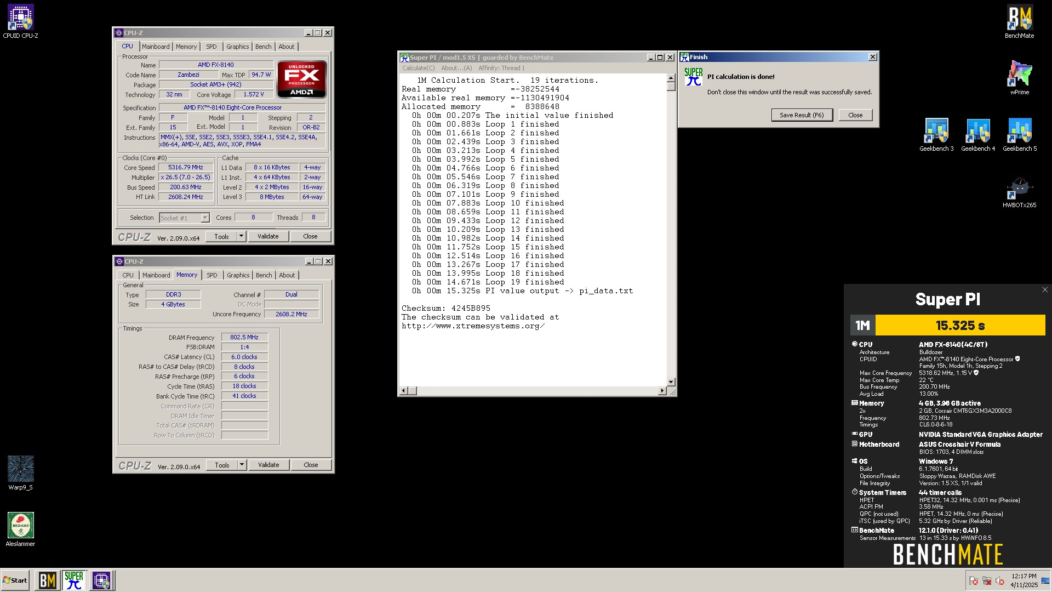
Task: Click the AMD FX processor logo in CPU-Z
Action: tap(301, 79)
